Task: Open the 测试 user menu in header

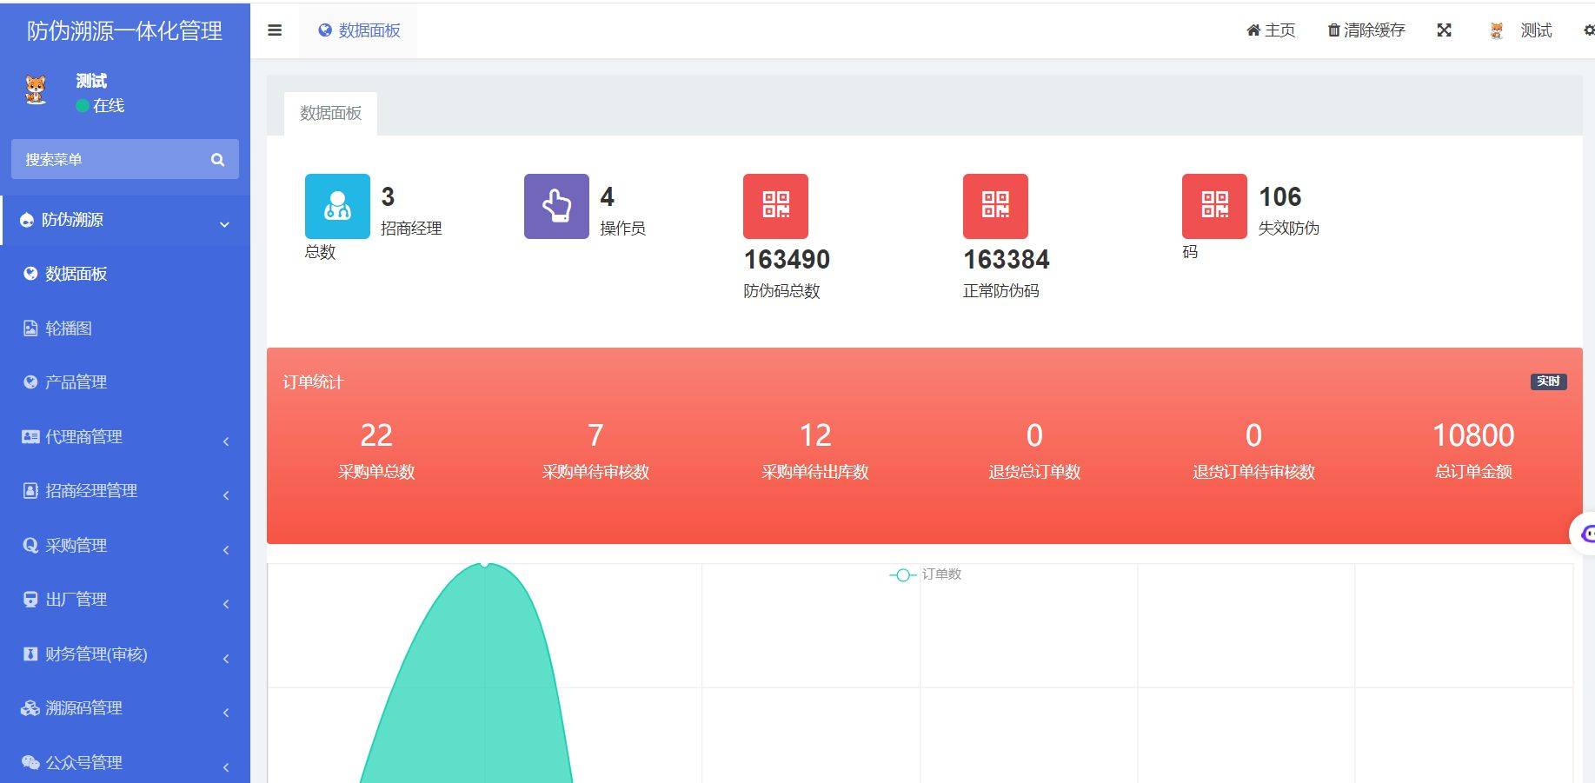Action: 1523,30
